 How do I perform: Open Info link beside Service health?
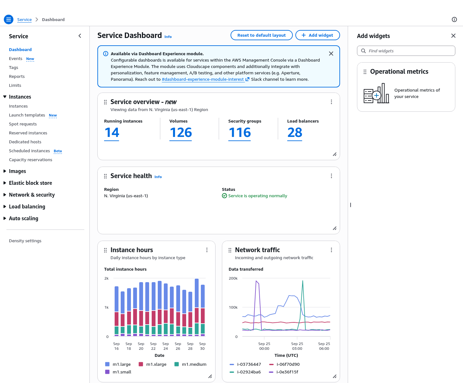point(158,177)
